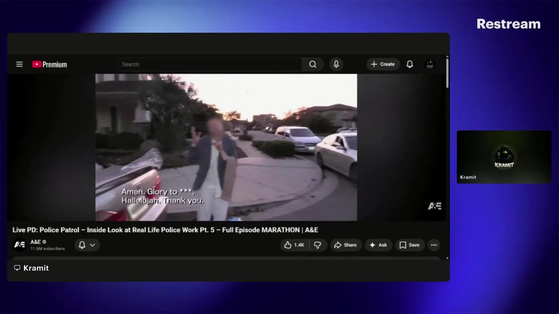Open the Create button
This screenshot has width=559, height=314.
[x=383, y=64]
